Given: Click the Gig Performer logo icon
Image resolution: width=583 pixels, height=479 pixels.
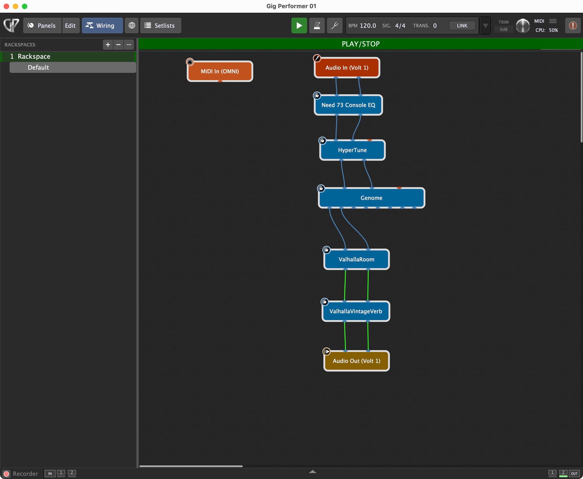Looking at the screenshot, I should [x=11, y=25].
